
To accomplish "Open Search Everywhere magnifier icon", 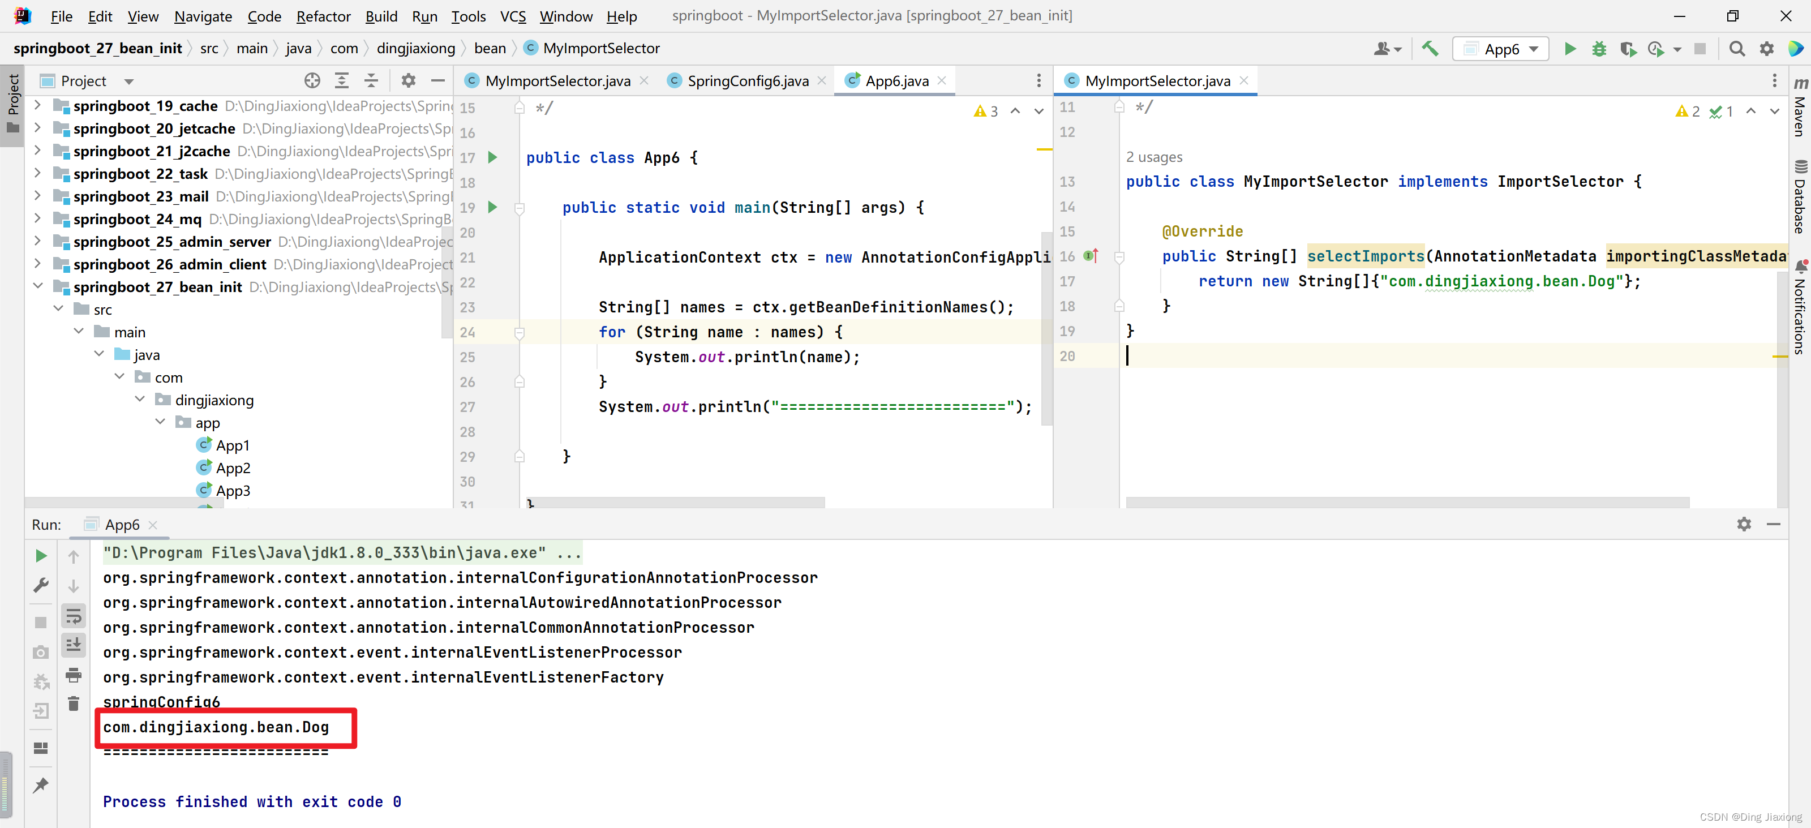I will click(x=1736, y=49).
